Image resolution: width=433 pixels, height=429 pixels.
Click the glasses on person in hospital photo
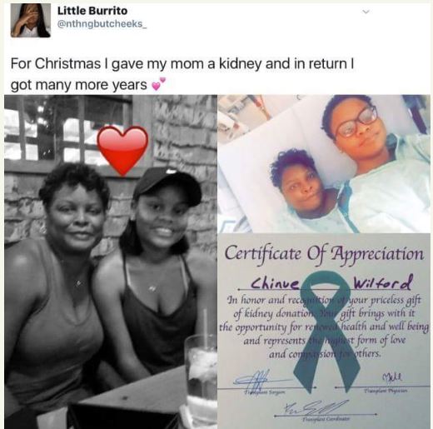pyautogui.click(x=357, y=122)
